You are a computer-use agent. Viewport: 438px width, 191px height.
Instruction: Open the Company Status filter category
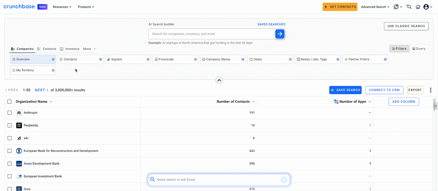coord(223,59)
